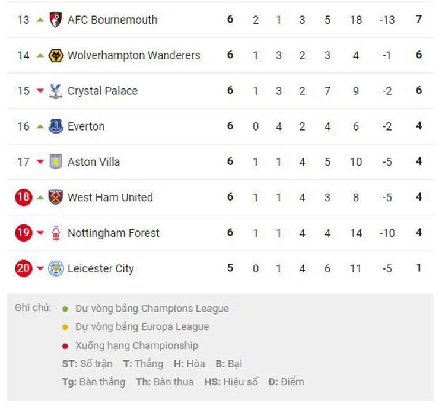Open the Leicester City team link
Image resolution: width=439 pixels, height=409 pixels.
(100, 268)
